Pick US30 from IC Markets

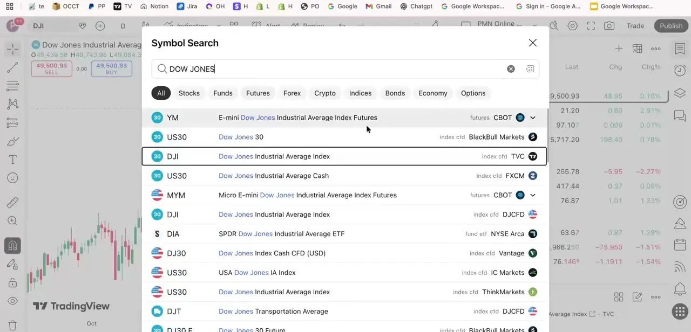344,273
